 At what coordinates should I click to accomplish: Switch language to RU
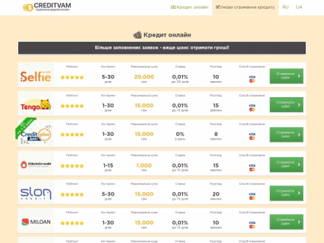(x=286, y=7)
